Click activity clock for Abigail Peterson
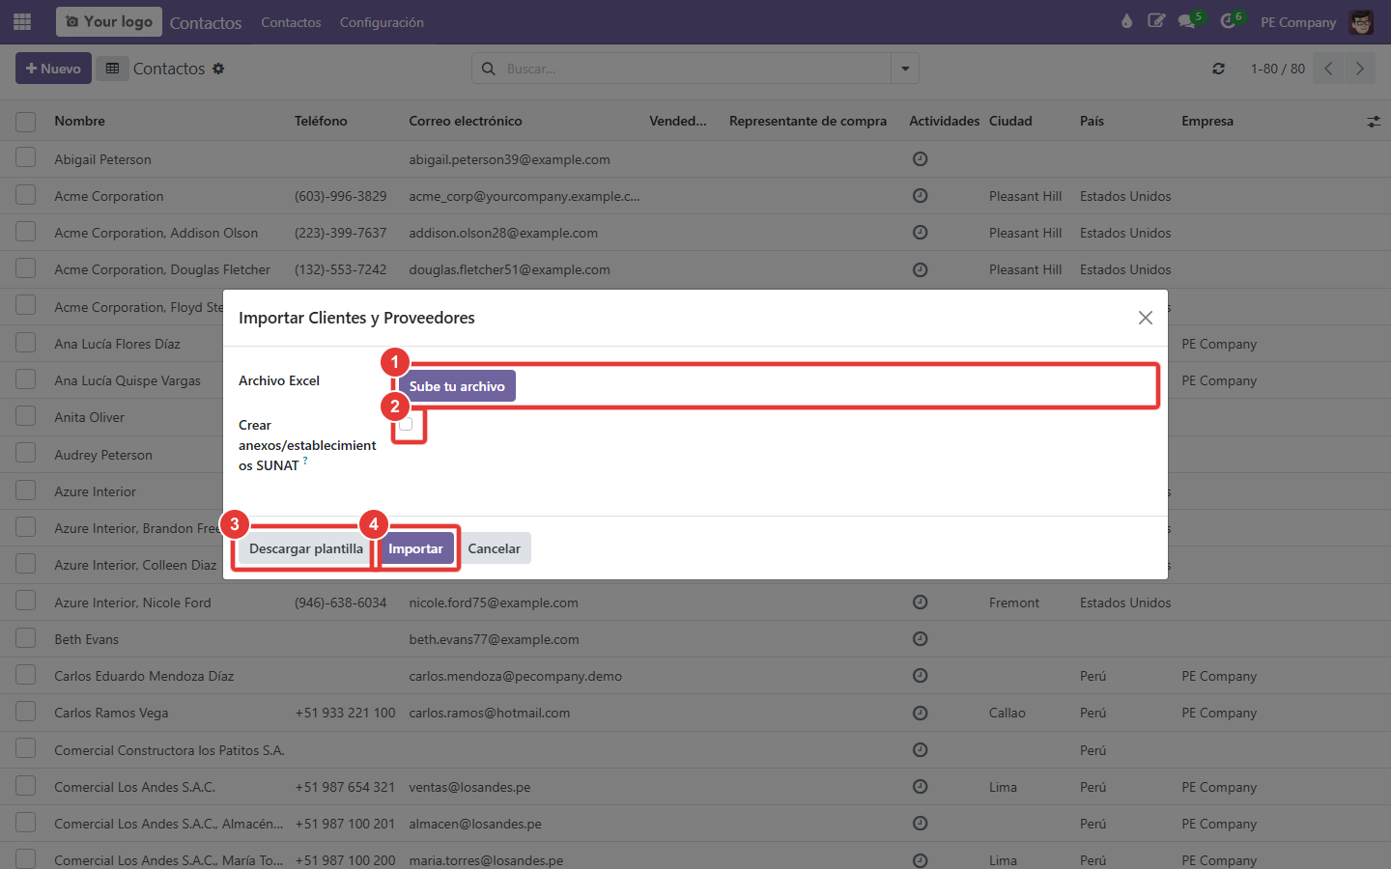The image size is (1391, 869). tap(921, 159)
